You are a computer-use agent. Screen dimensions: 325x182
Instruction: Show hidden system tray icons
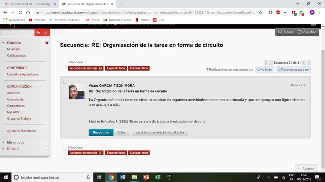[x=268, y=177]
